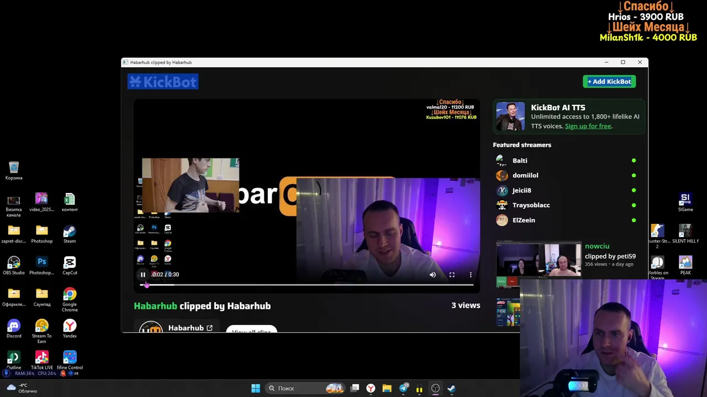The image size is (707, 397).
Task: Open yellow padlock app on taskbar
Action: click(419, 388)
